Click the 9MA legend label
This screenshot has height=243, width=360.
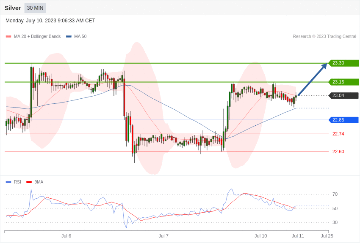click(39, 182)
